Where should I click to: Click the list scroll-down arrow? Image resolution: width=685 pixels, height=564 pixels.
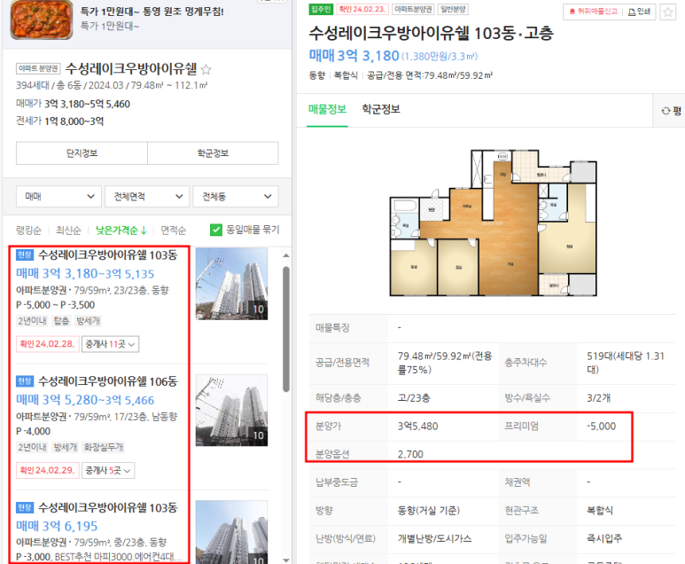point(286,560)
